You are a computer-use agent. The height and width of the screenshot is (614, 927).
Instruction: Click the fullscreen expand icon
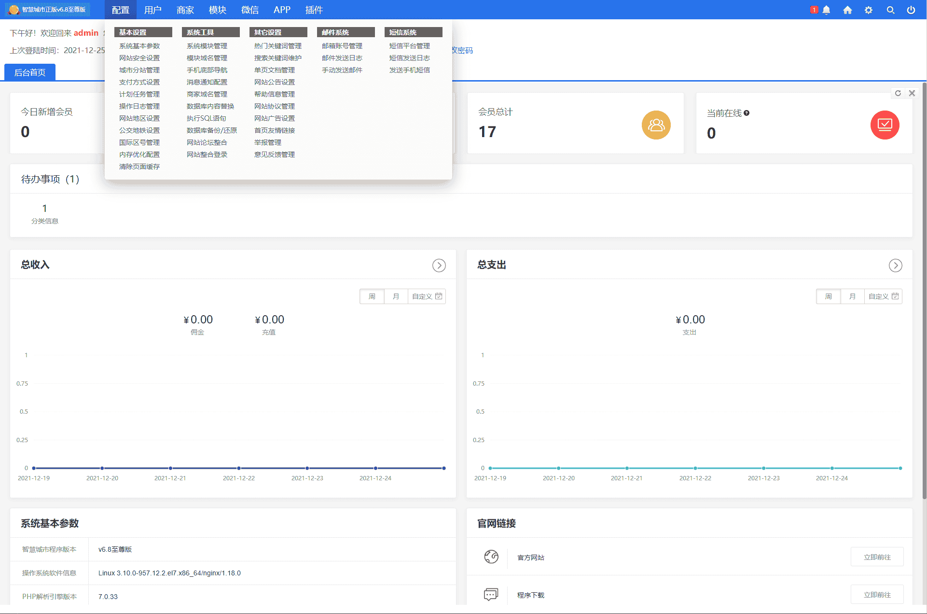point(912,93)
